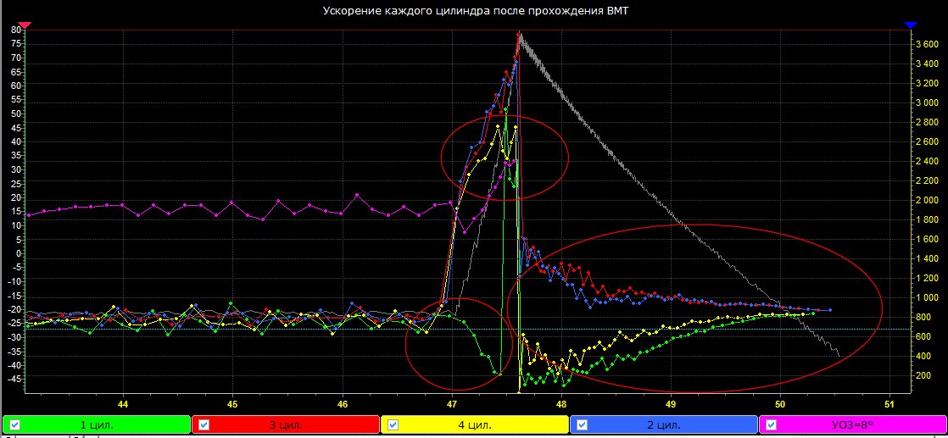Click the '-20' value on the left axis

(x=14, y=308)
